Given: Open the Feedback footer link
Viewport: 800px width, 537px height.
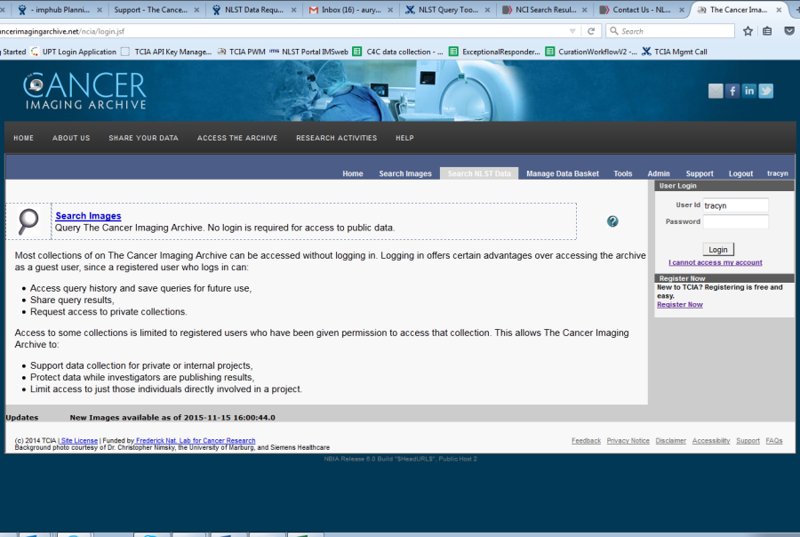Looking at the screenshot, I should (586, 440).
